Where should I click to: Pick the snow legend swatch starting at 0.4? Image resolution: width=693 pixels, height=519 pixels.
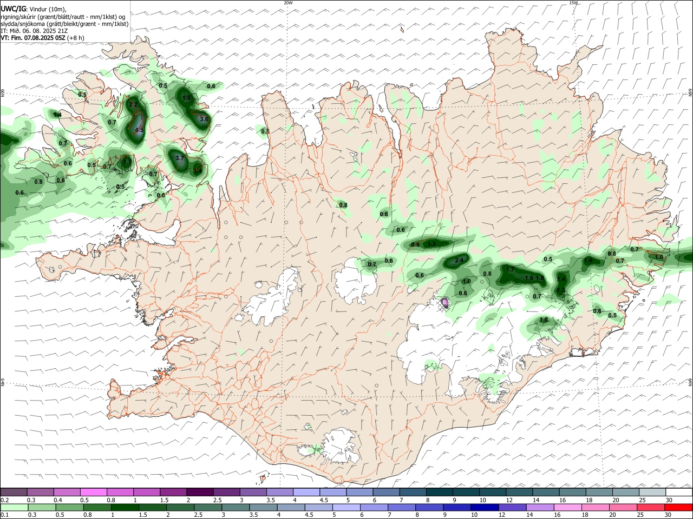point(67,492)
